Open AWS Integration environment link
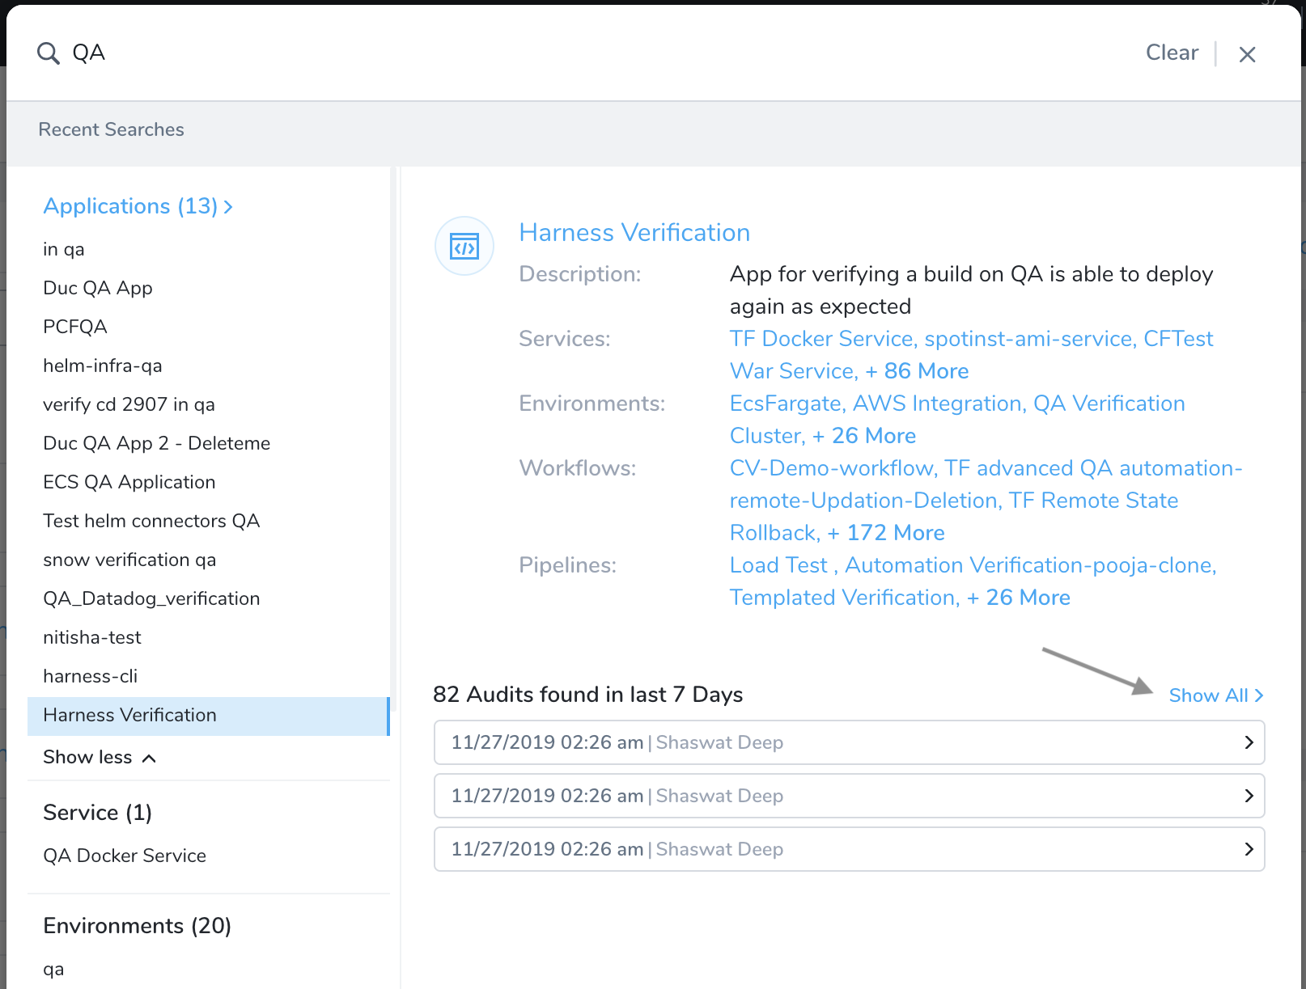This screenshot has width=1306, height=989. pyautogui.click(x=939, y=404)
